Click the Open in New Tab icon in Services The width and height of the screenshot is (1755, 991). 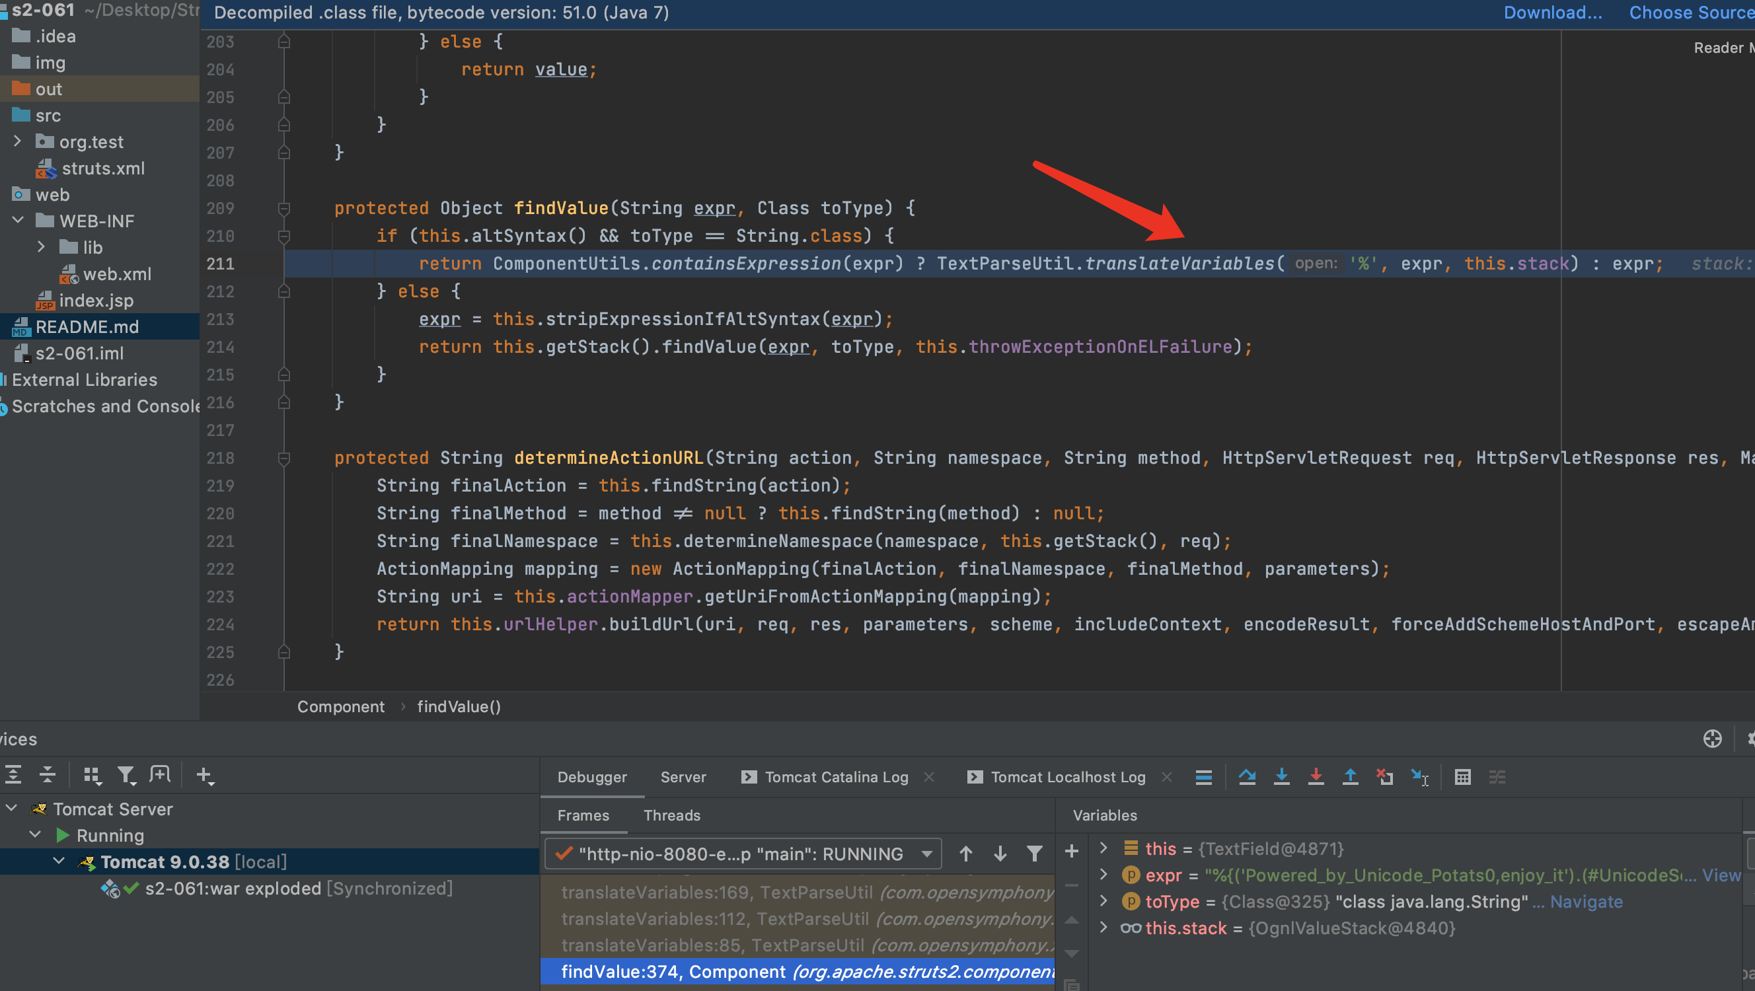160,774
